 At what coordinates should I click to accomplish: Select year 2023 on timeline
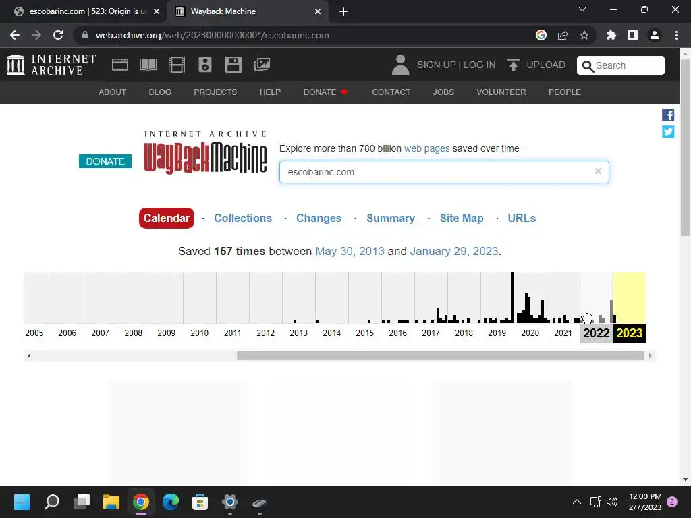point(630,333)
